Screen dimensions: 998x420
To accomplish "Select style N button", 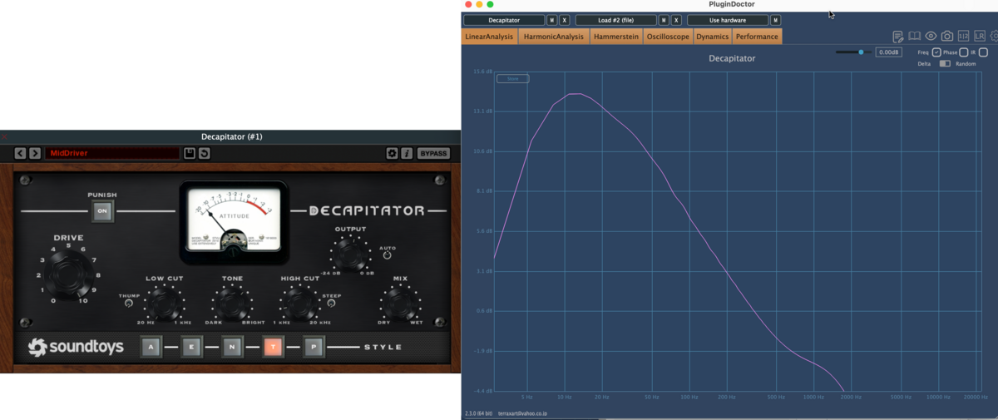I will (232, 347).
